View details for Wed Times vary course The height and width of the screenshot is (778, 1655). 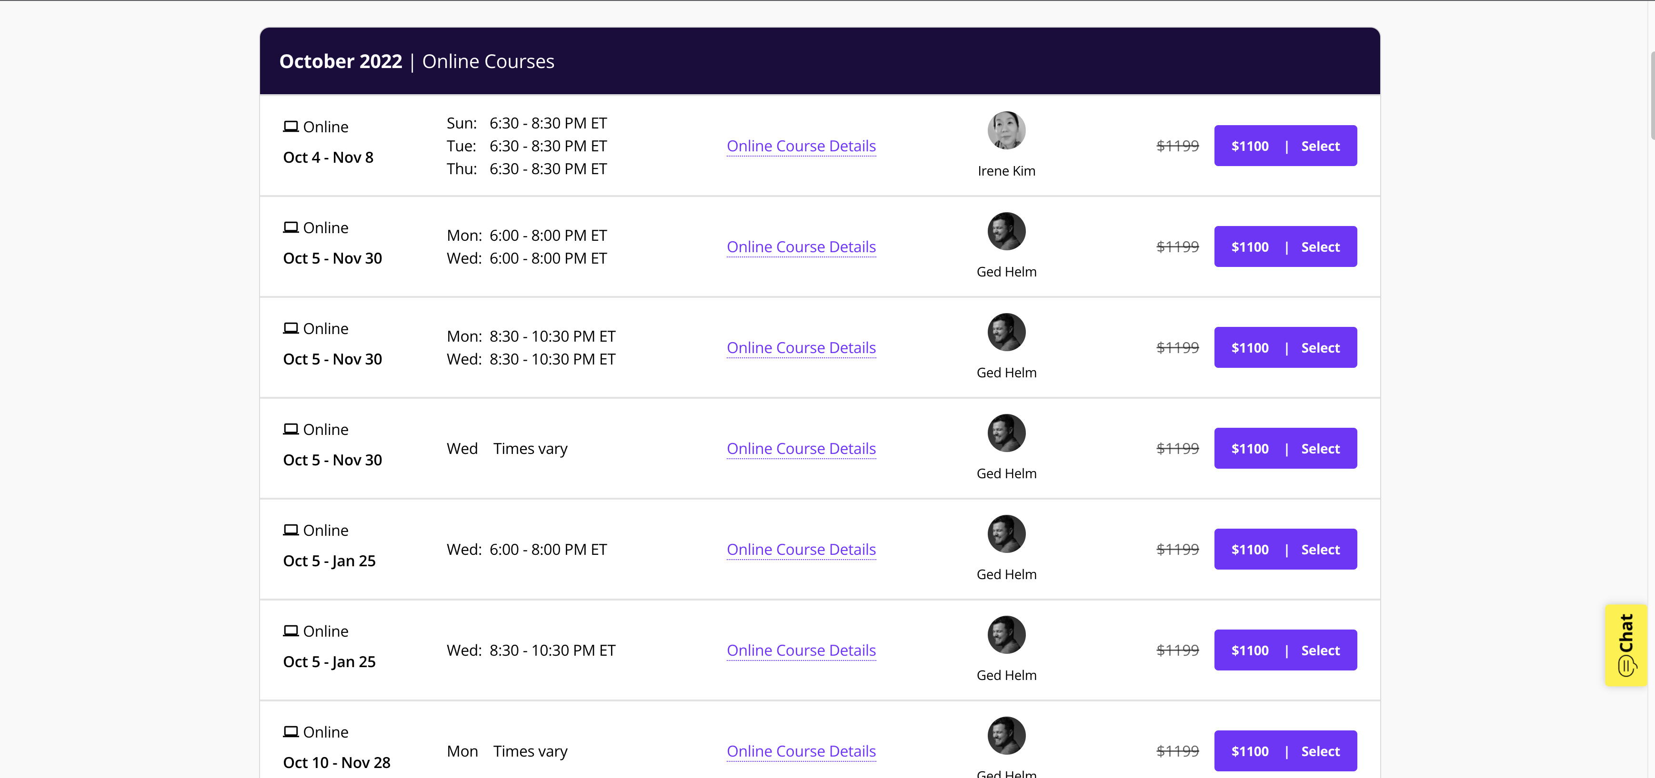click(x=801, y=448)
